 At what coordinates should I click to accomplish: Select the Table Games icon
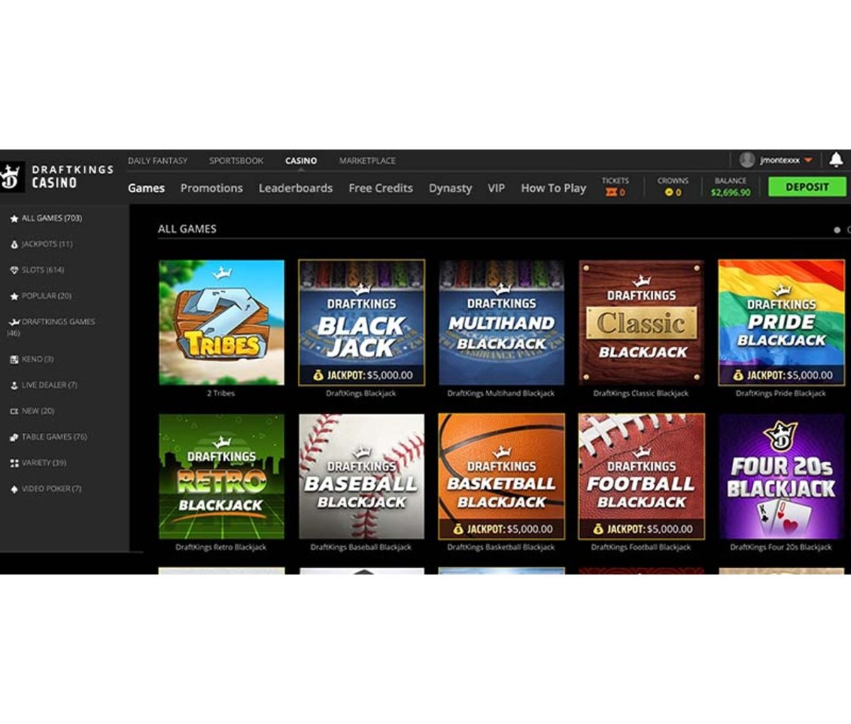(x=14, y=437)
